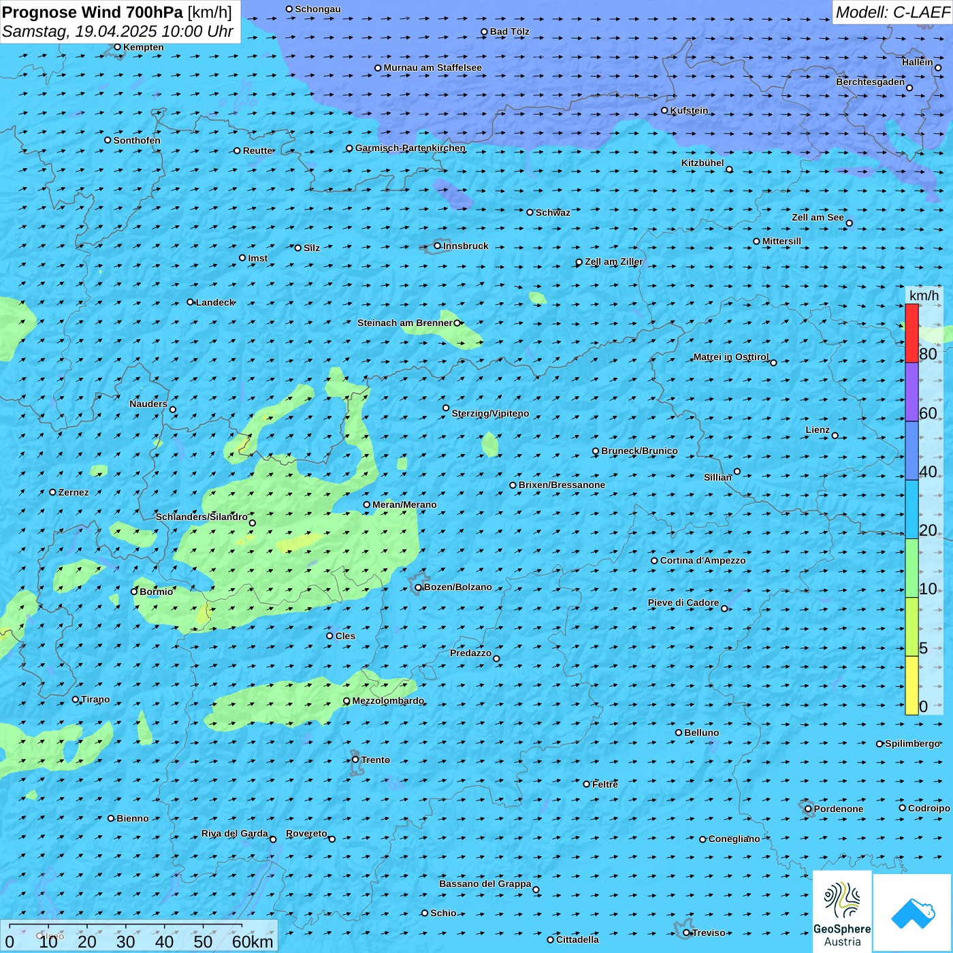
Task: Click the 'Zell am Ziller' label
Action: 613,261
